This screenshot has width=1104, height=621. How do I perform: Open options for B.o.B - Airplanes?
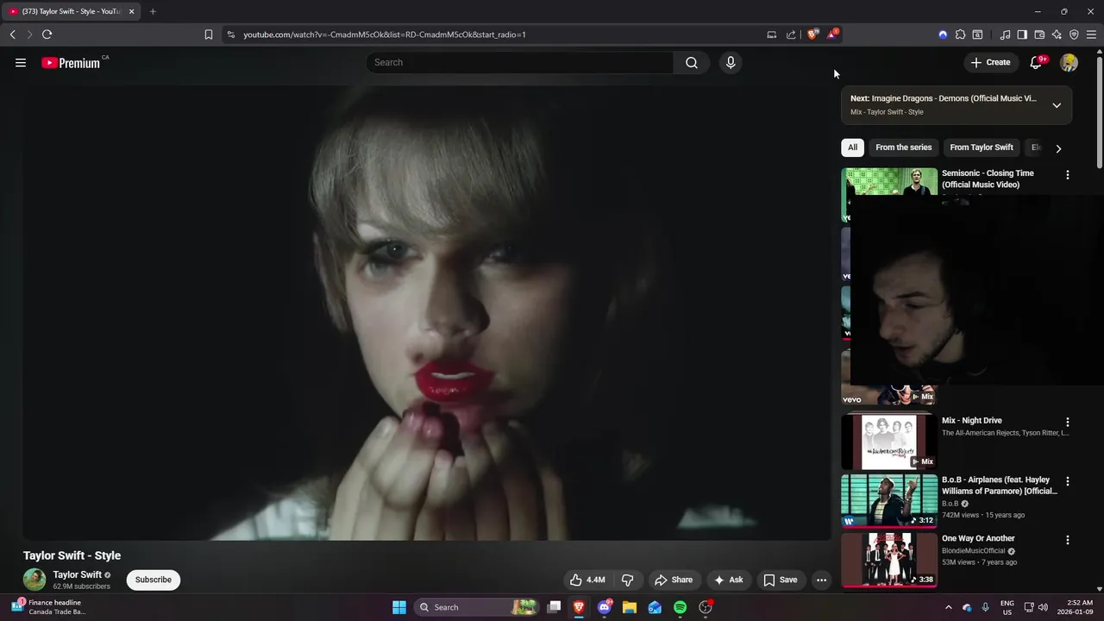[x=1067, y=481]
